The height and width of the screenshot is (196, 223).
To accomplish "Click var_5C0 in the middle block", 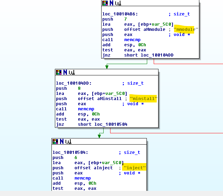I will point(117,94).
